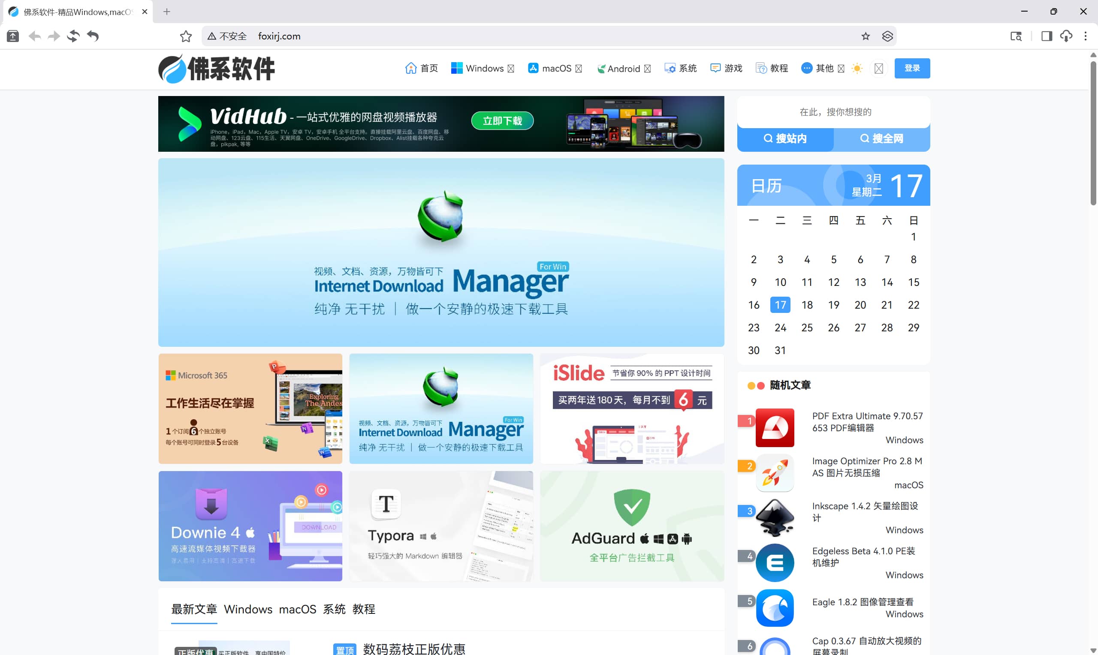Click the round icon next to the sun

(x=878, y=69)
